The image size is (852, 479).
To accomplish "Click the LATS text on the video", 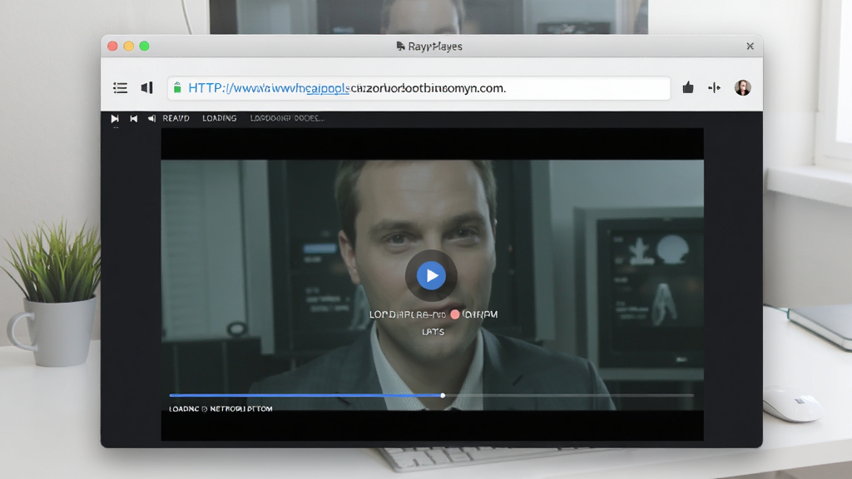I will click(x=433, y=332).
